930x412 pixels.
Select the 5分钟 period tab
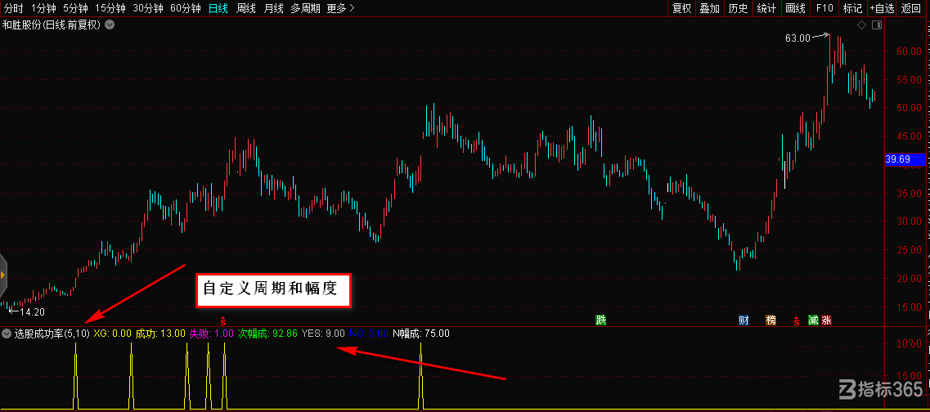pos(75,8)
